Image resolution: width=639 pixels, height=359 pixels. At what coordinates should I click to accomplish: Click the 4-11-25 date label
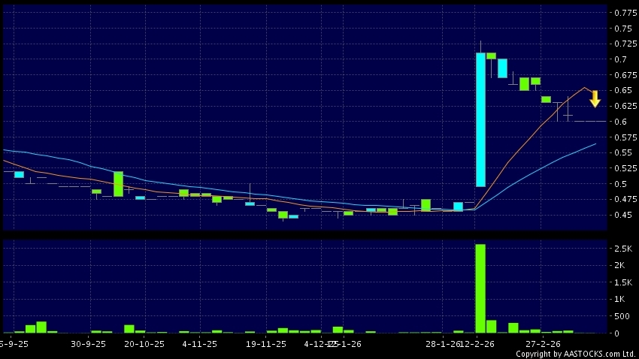click(x=200, y=344)
